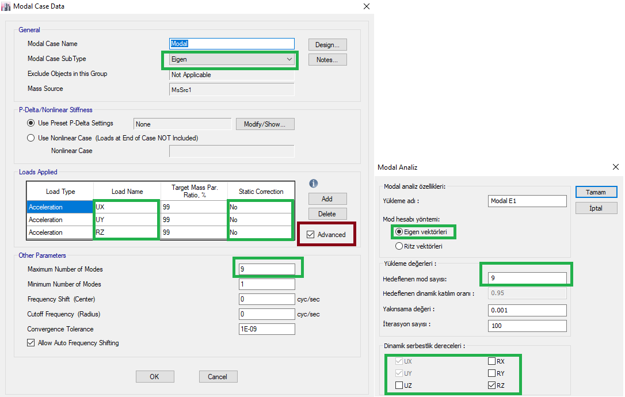Uncheck the RZ degree of freedom

click(x=491, y=385)
